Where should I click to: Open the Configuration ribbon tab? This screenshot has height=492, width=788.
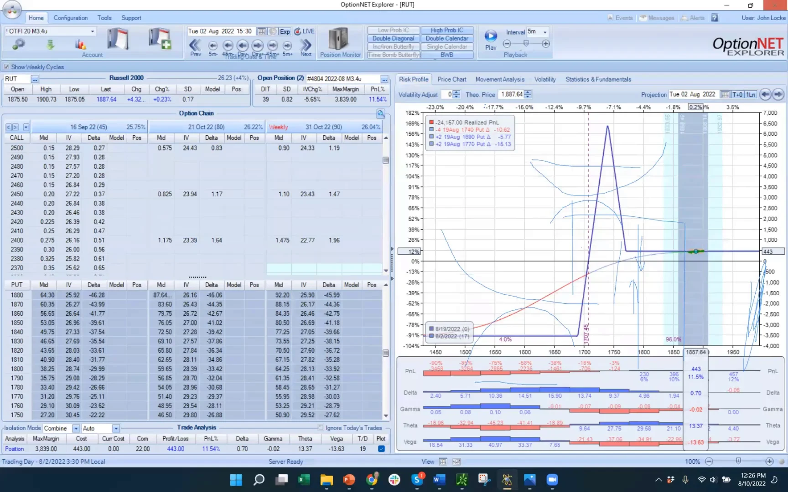[71, 18]
